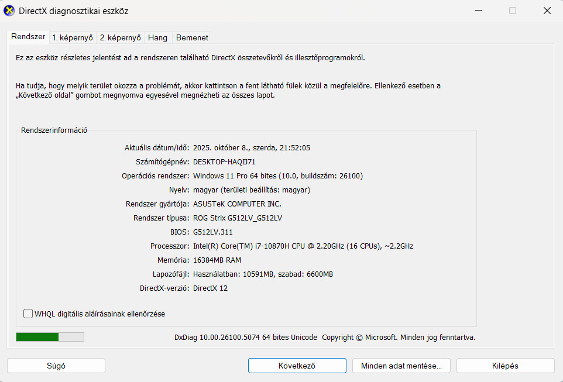This screenshot has width=563, height=382.
Task: Close the window with the X icon
Action: coord(547,11)
